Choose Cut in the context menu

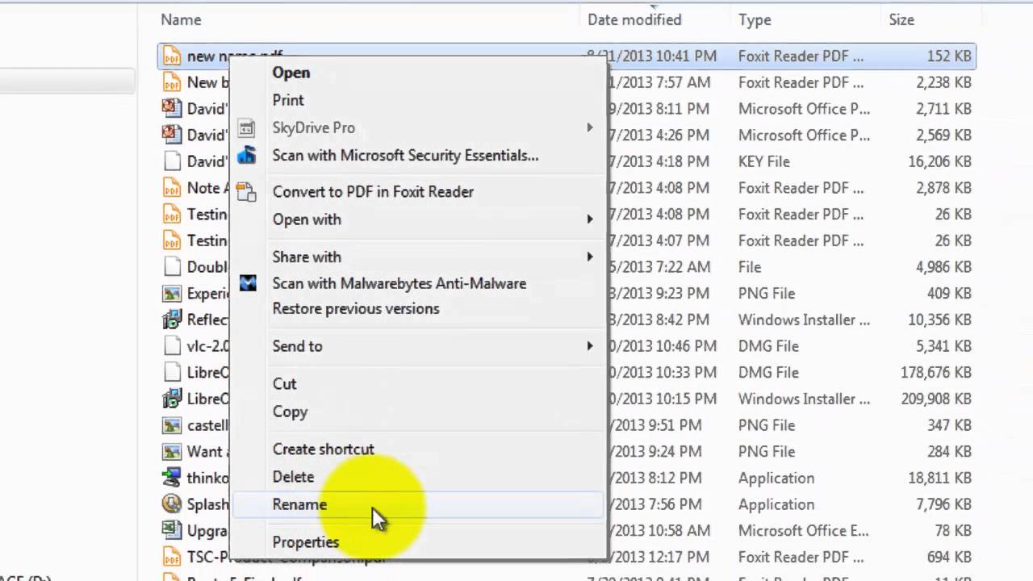click(x=284, y=384)
